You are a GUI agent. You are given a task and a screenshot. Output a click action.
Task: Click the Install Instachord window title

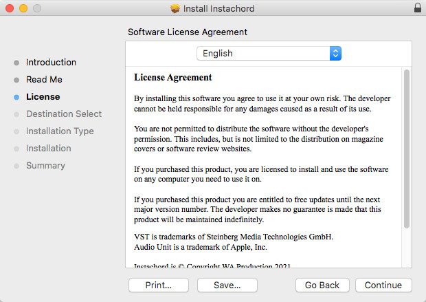click(x=219, y=8)
